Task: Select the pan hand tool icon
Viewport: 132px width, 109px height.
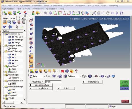Action: pyautogui.click(x=108, y=13)
